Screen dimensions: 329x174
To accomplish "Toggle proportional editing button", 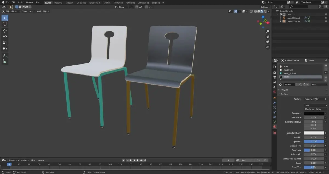I will click(x=147, y=7).
